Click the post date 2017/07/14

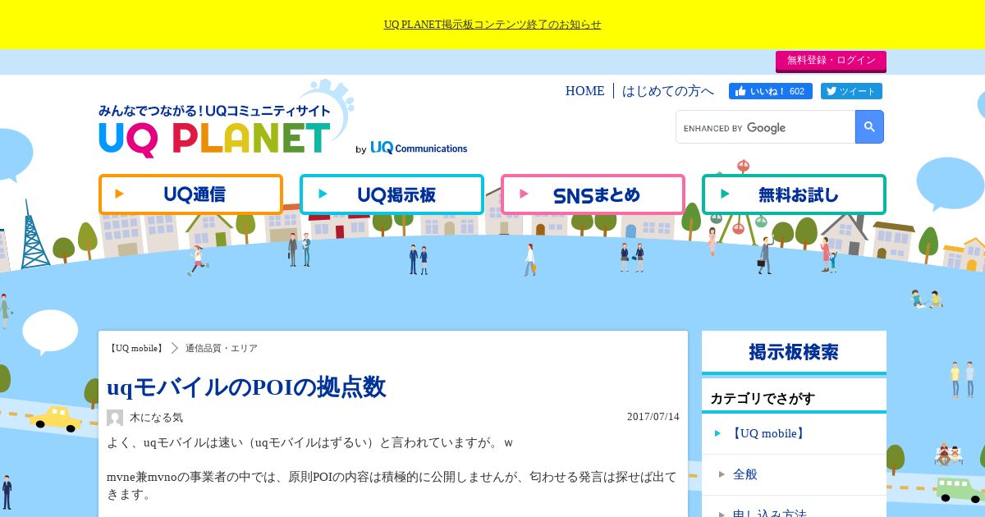[x=653, y=417]
